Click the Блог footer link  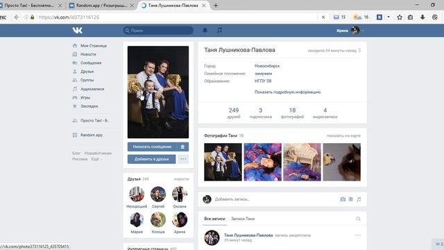(76, 153)
